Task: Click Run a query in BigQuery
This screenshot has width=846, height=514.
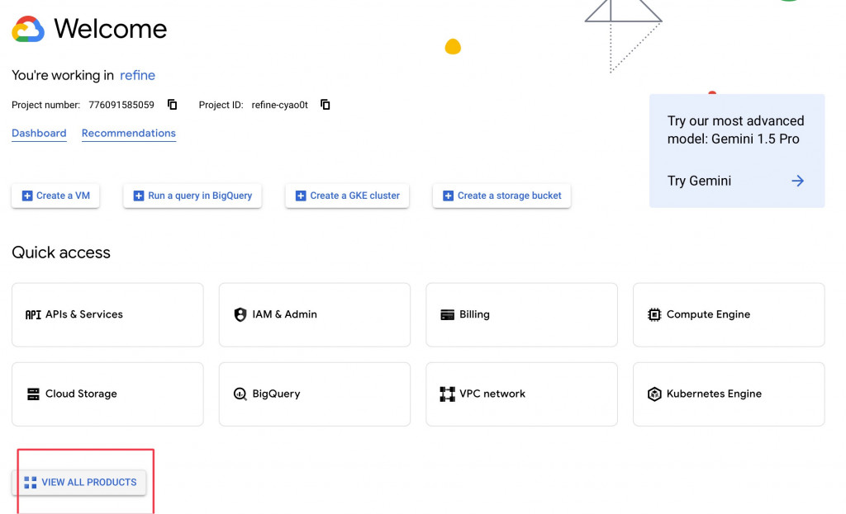Action: (192, 196)
